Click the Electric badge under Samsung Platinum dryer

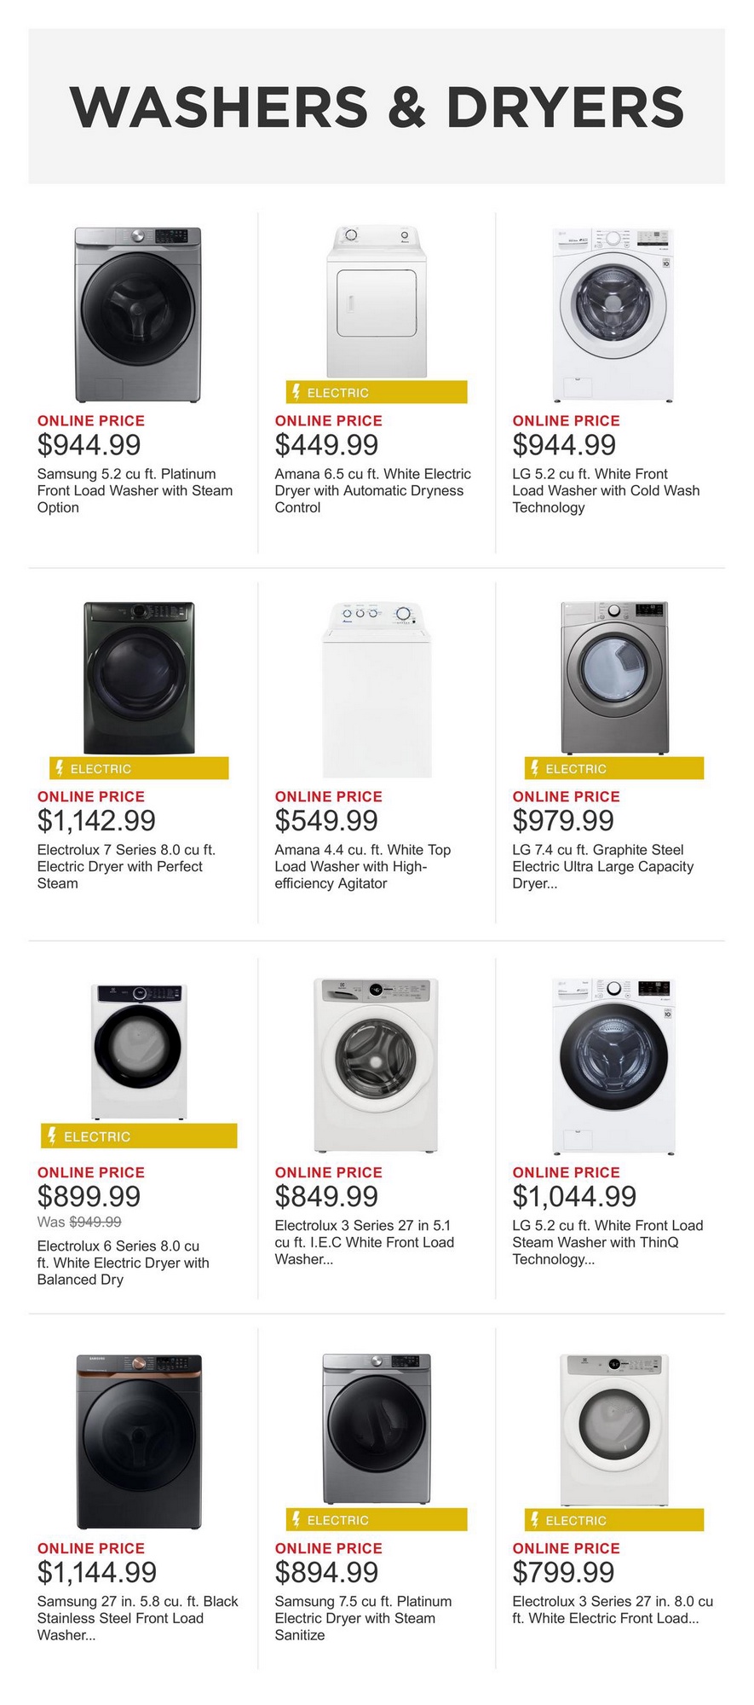pyautogui.click(x=377, y=1519)
